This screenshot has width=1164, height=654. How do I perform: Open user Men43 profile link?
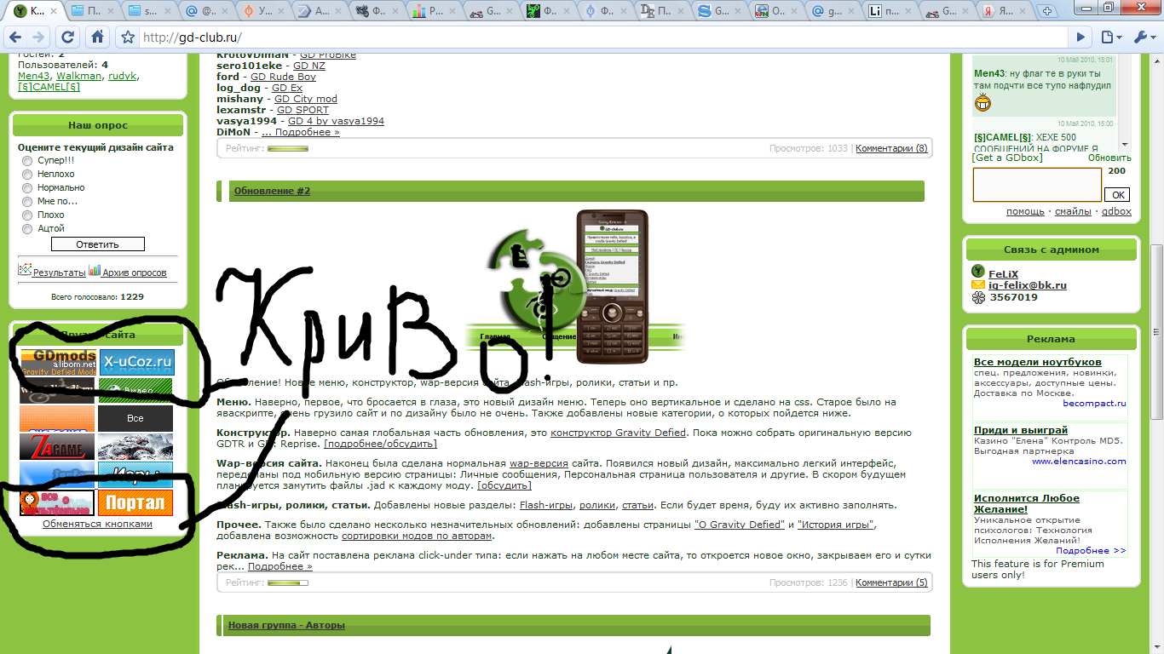coord(33,76)
